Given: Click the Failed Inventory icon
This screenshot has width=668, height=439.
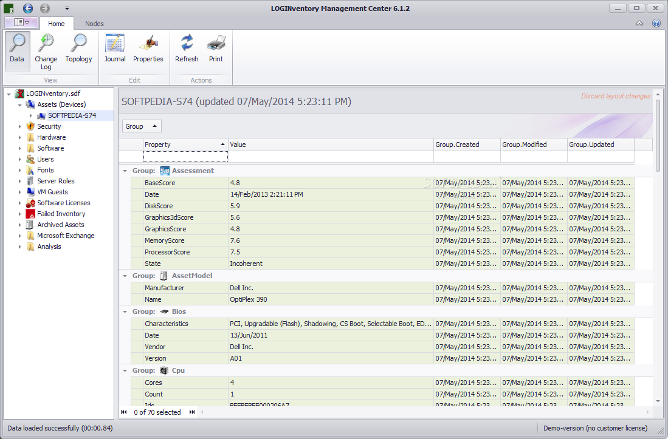Looking at the screenshot, I should [30, 214].
